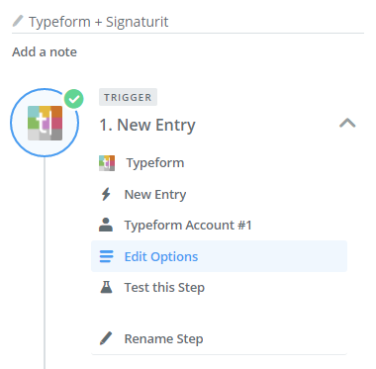This screenshot has height=369, width=376.
Task: Click the lightning bolt trigger icon
Action: (106, 194)
